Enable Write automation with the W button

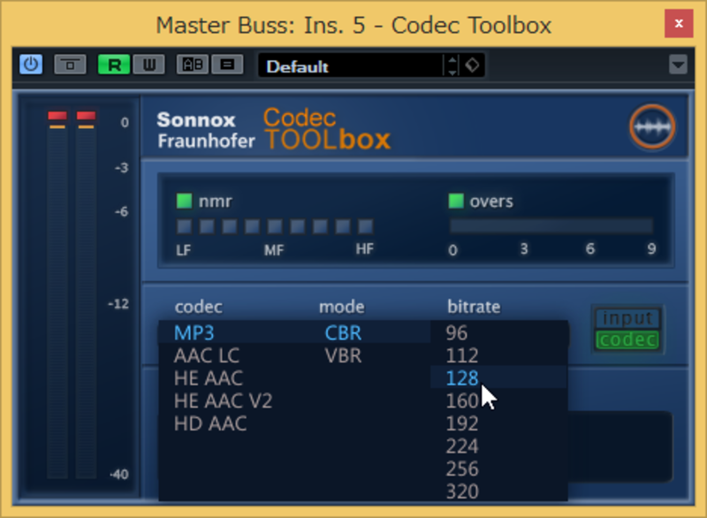point(148,65)
